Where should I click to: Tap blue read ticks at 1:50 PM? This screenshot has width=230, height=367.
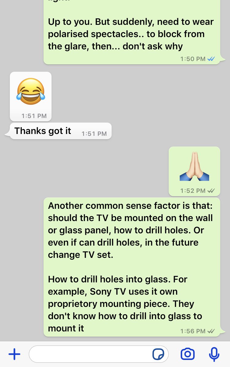[211, 59]
